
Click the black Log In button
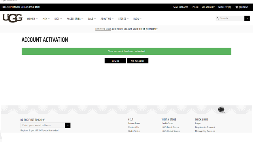pos(115,61)
